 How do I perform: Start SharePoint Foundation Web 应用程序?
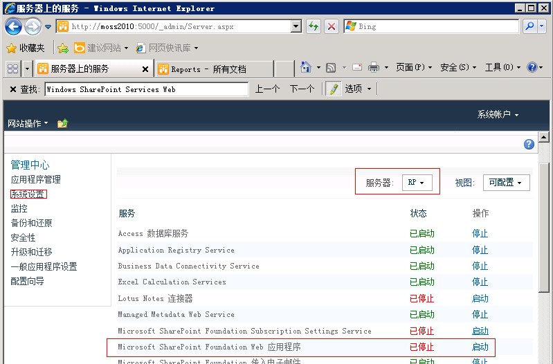click(x=480, y=347)
